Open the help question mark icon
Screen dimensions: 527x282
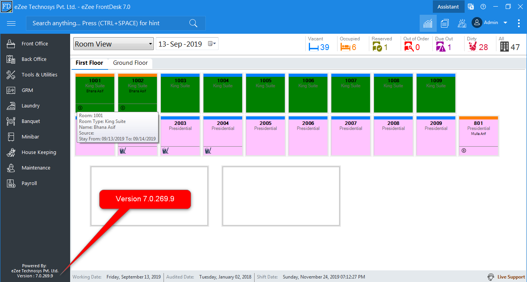pos(483,7)
